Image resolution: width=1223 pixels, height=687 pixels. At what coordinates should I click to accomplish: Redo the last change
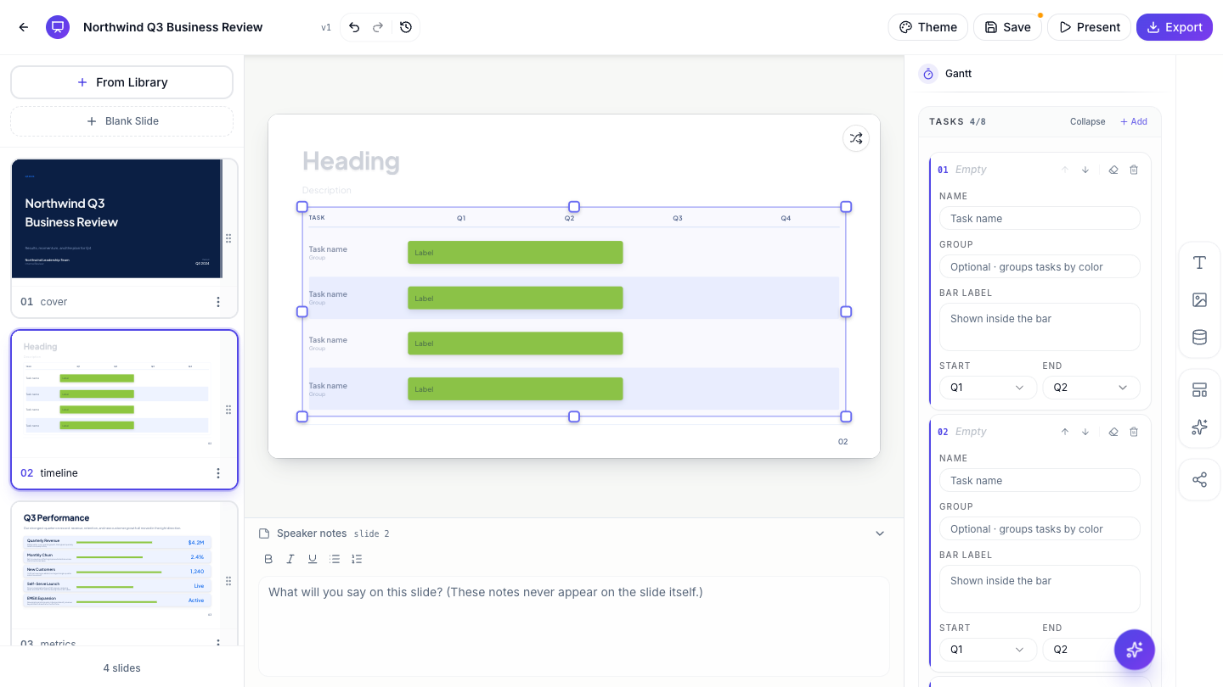pos(378,27)
